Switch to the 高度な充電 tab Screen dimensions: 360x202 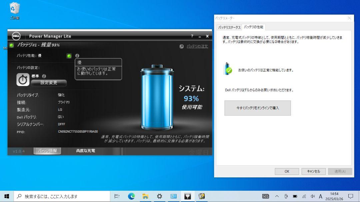pyautogui.click(x=86, y=151)
